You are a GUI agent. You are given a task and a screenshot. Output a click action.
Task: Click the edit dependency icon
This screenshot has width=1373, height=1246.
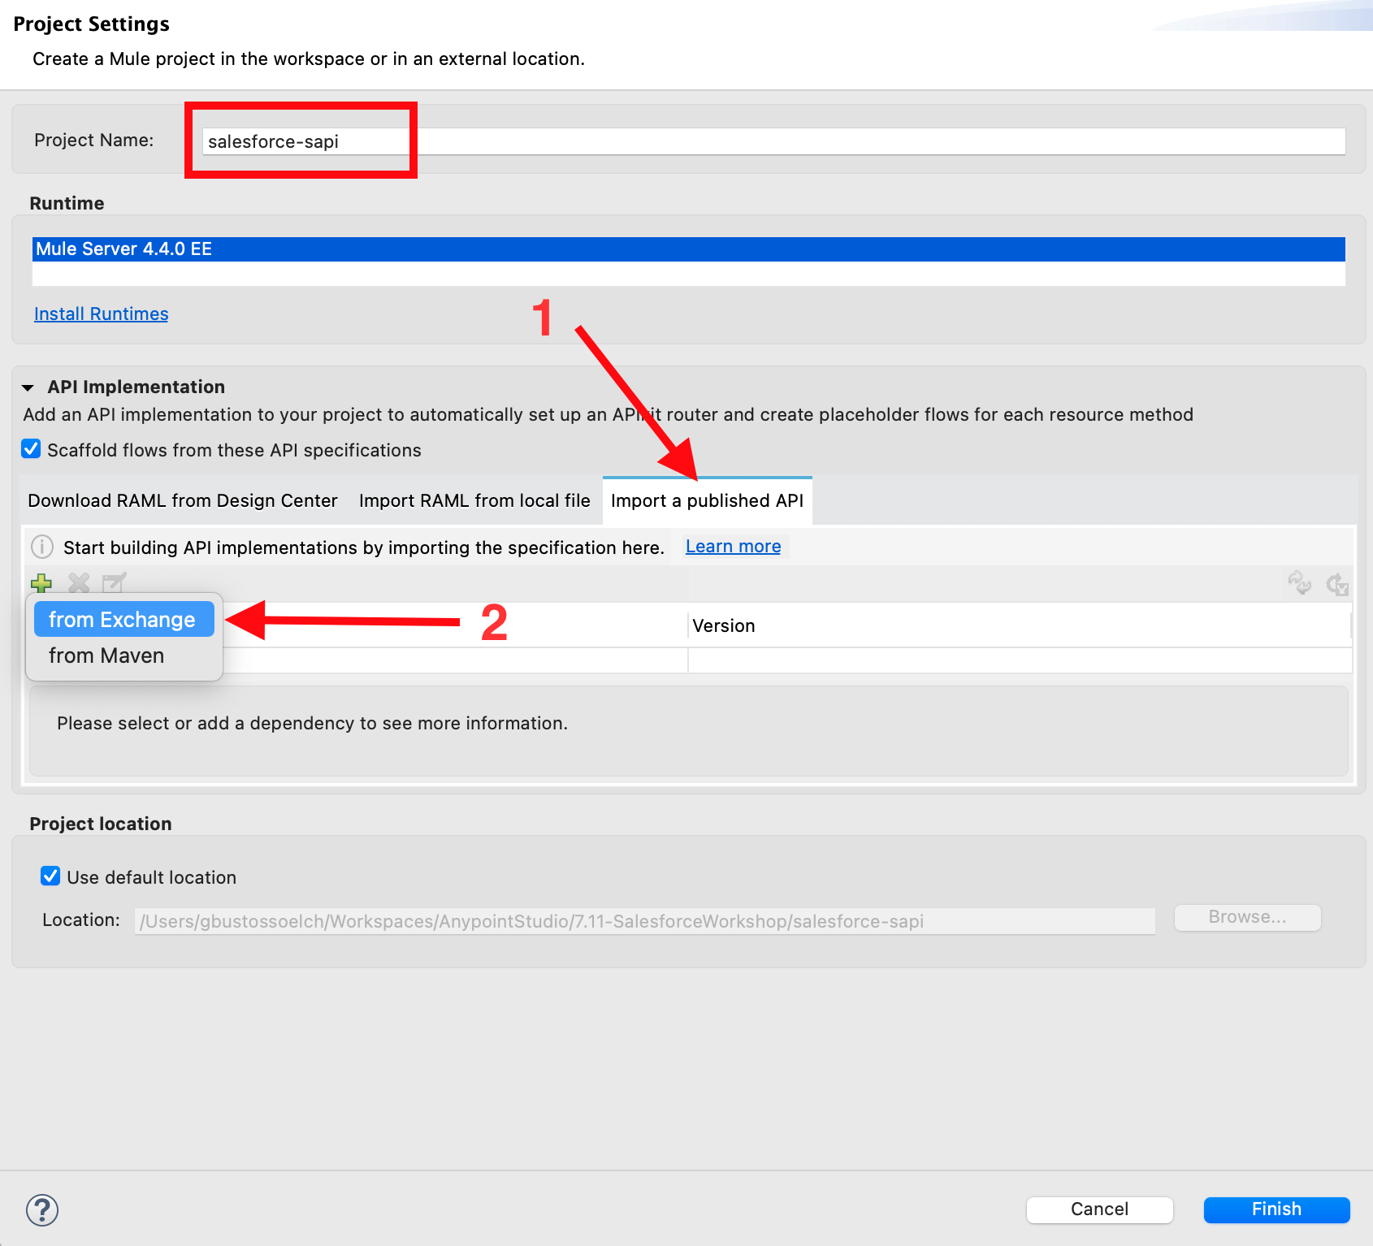(114, 582)
